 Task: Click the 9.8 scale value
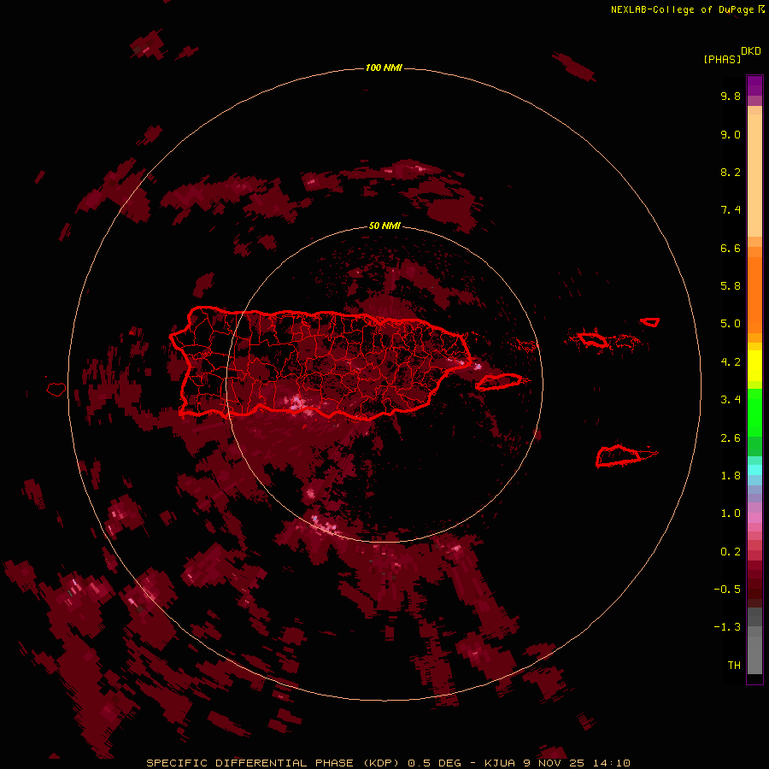(731, 96)
